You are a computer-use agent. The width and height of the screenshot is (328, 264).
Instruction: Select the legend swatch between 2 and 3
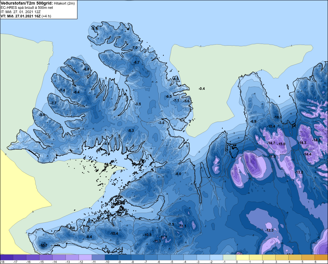269,257
